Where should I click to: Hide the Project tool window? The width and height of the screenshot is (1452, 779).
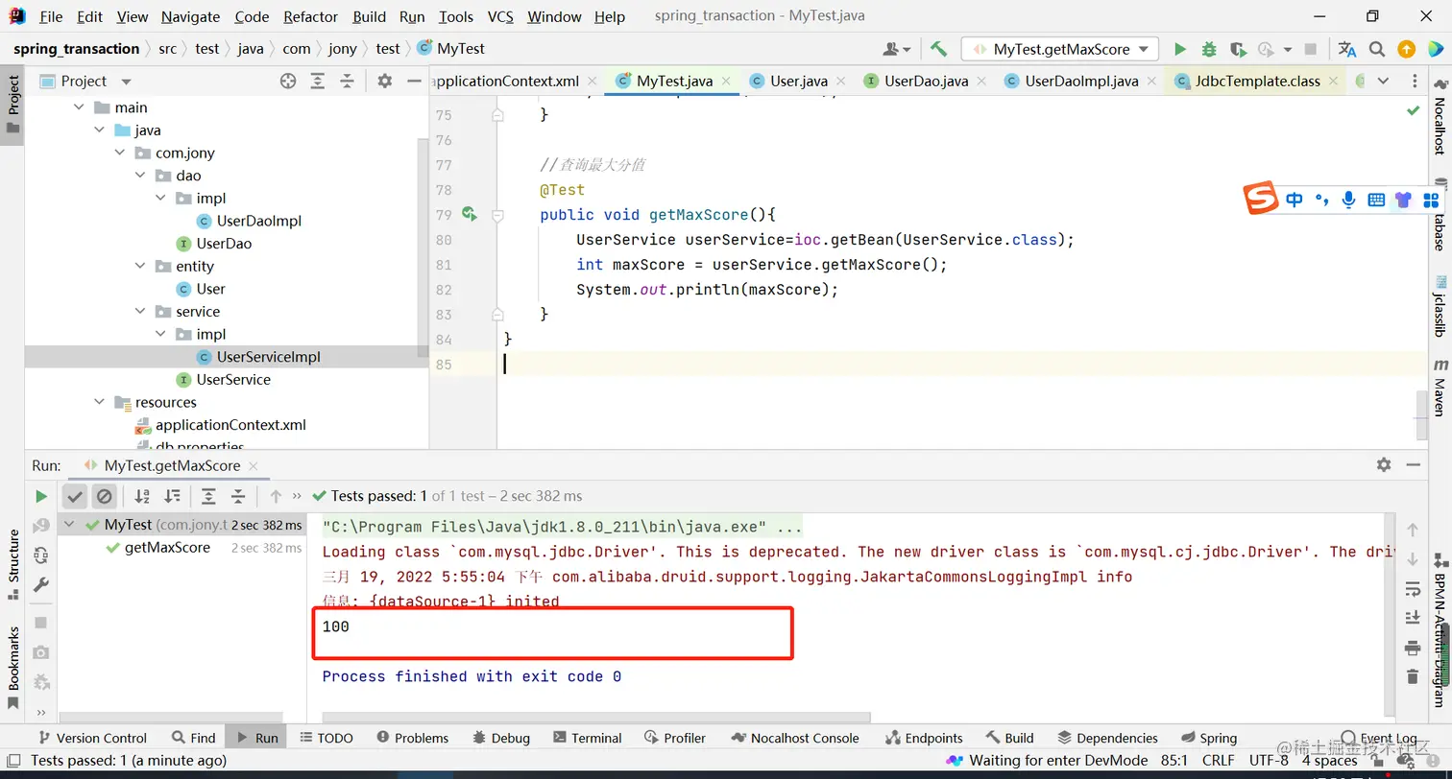point(414,82)
